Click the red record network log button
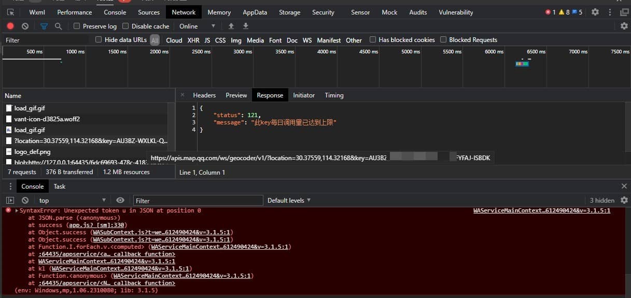 pos(10,26)
